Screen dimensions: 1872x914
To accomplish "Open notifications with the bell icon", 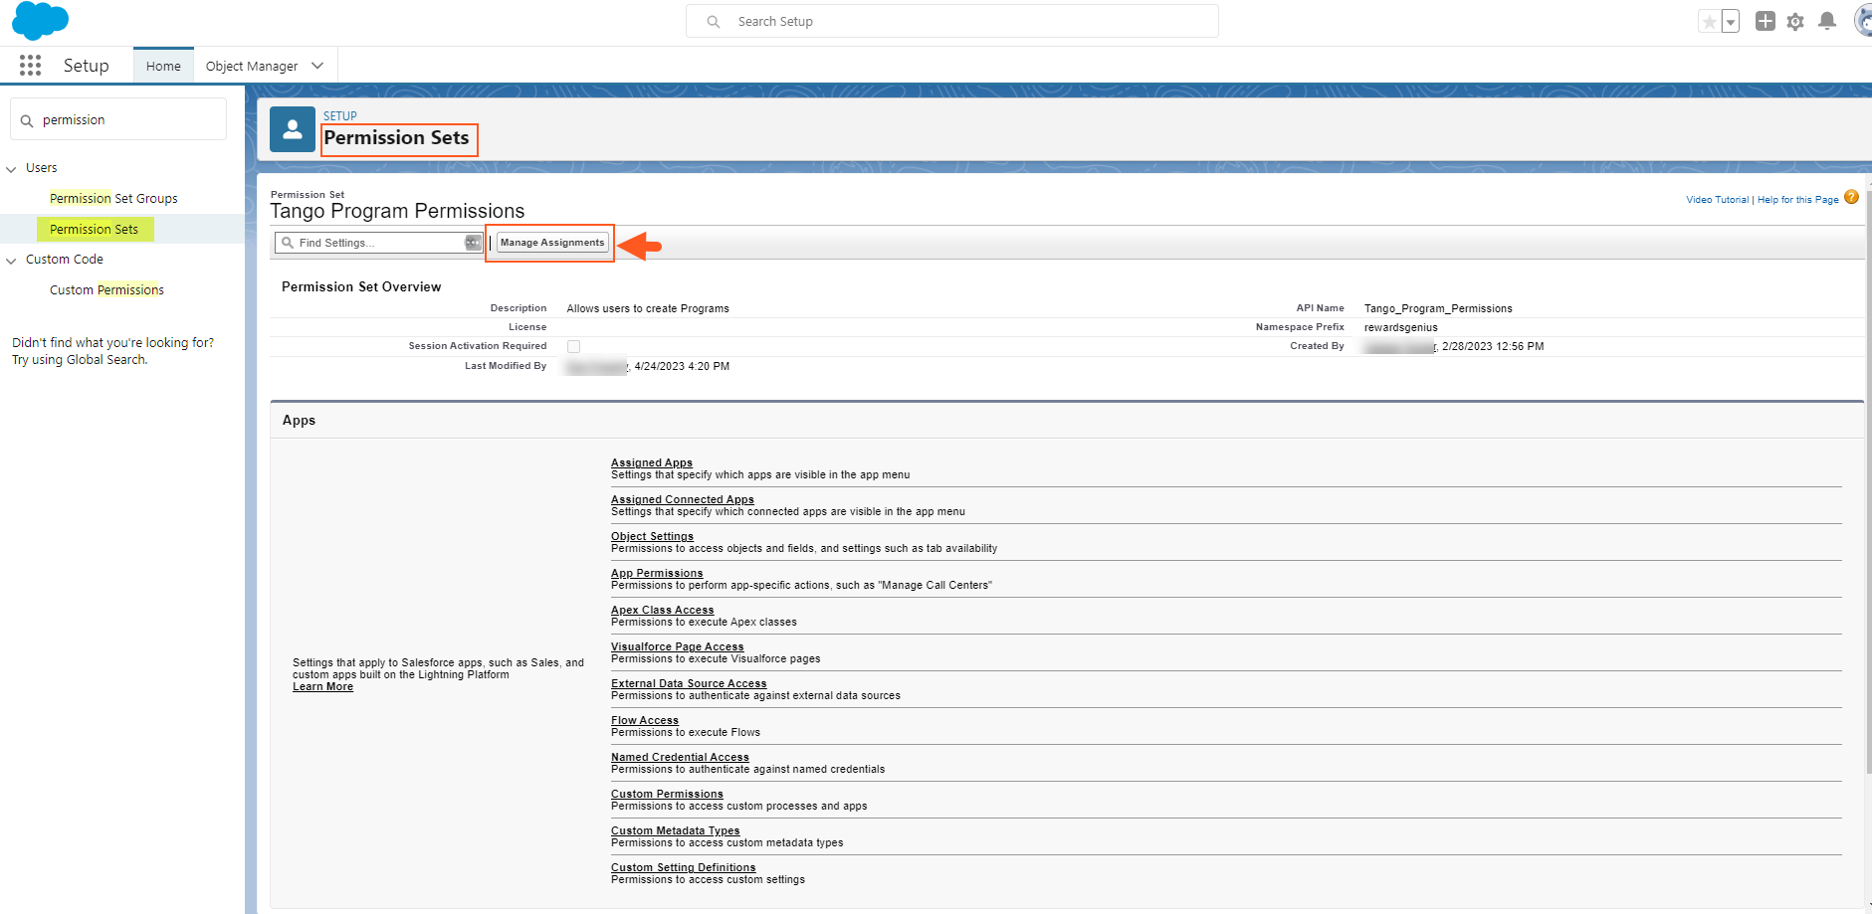I will (x=1826, y=21).
